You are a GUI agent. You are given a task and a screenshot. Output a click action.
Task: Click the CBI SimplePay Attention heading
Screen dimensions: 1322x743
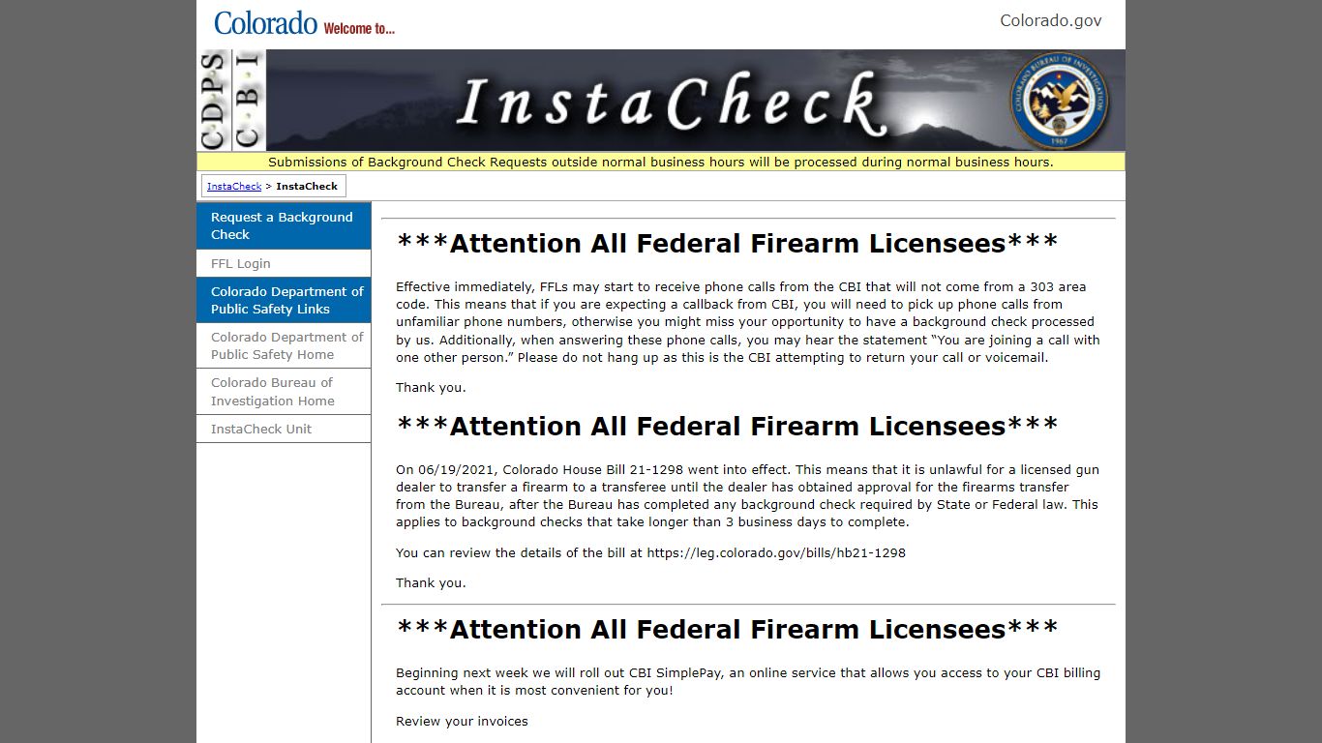pos(727,629)
